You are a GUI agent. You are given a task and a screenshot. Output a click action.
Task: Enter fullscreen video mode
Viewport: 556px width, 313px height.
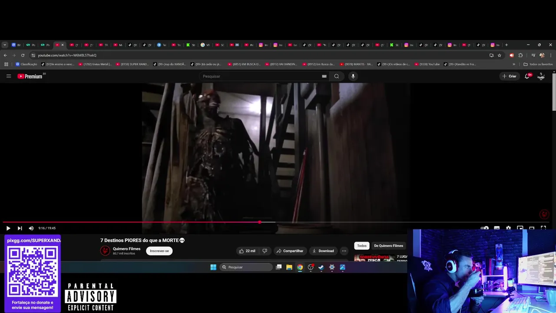pos(543,228)
